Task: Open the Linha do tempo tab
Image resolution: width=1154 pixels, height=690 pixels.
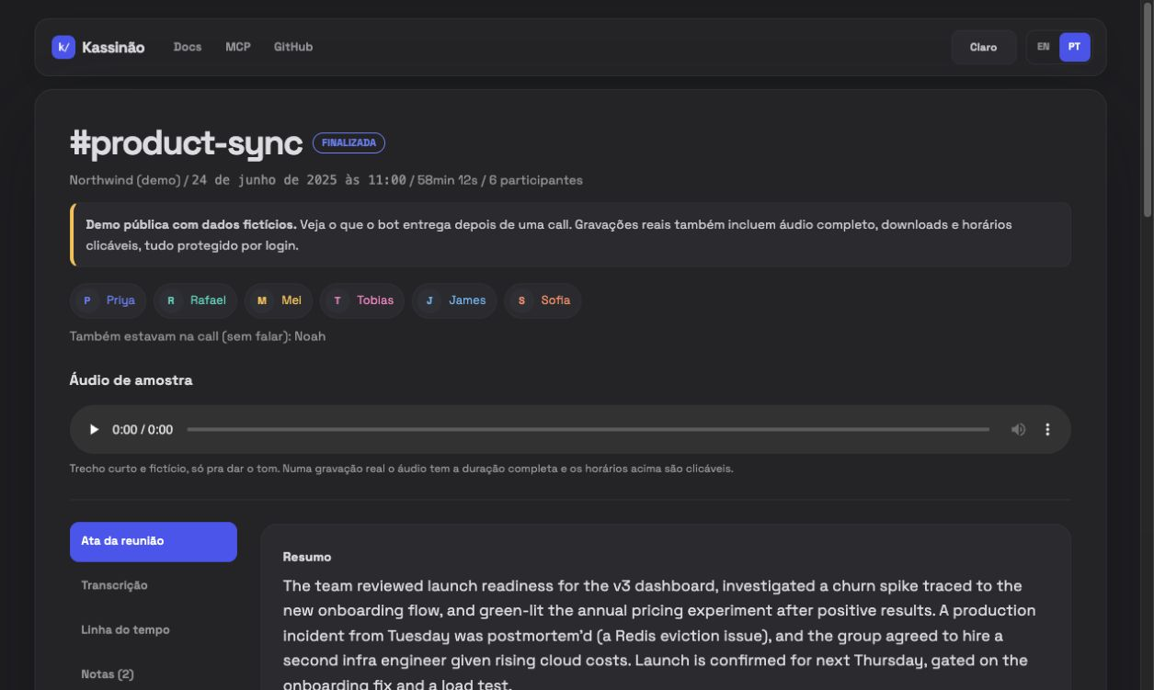Action: (154, 629)
